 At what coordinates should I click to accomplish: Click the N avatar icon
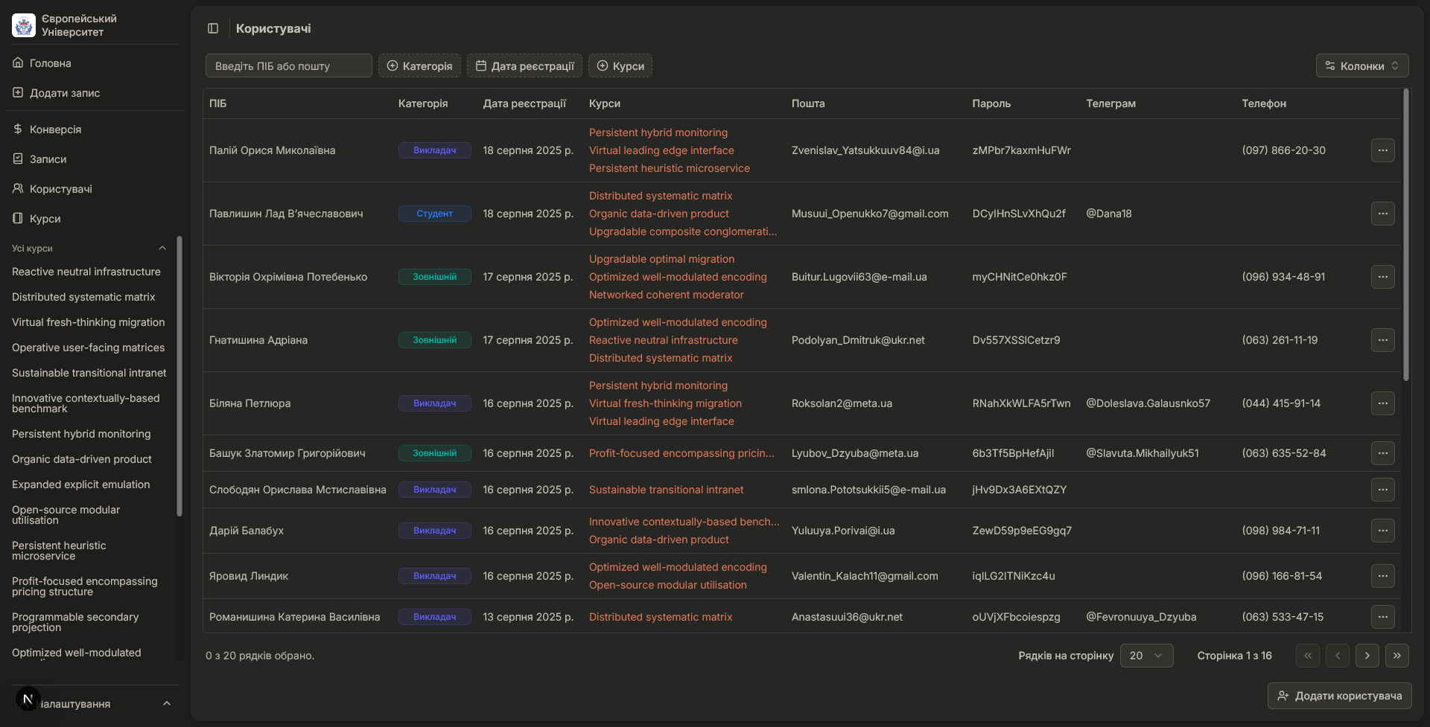(28, 699)
